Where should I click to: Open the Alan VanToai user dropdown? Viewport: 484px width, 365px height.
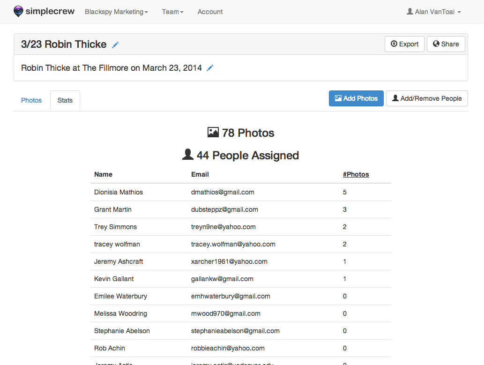(434, 12)
